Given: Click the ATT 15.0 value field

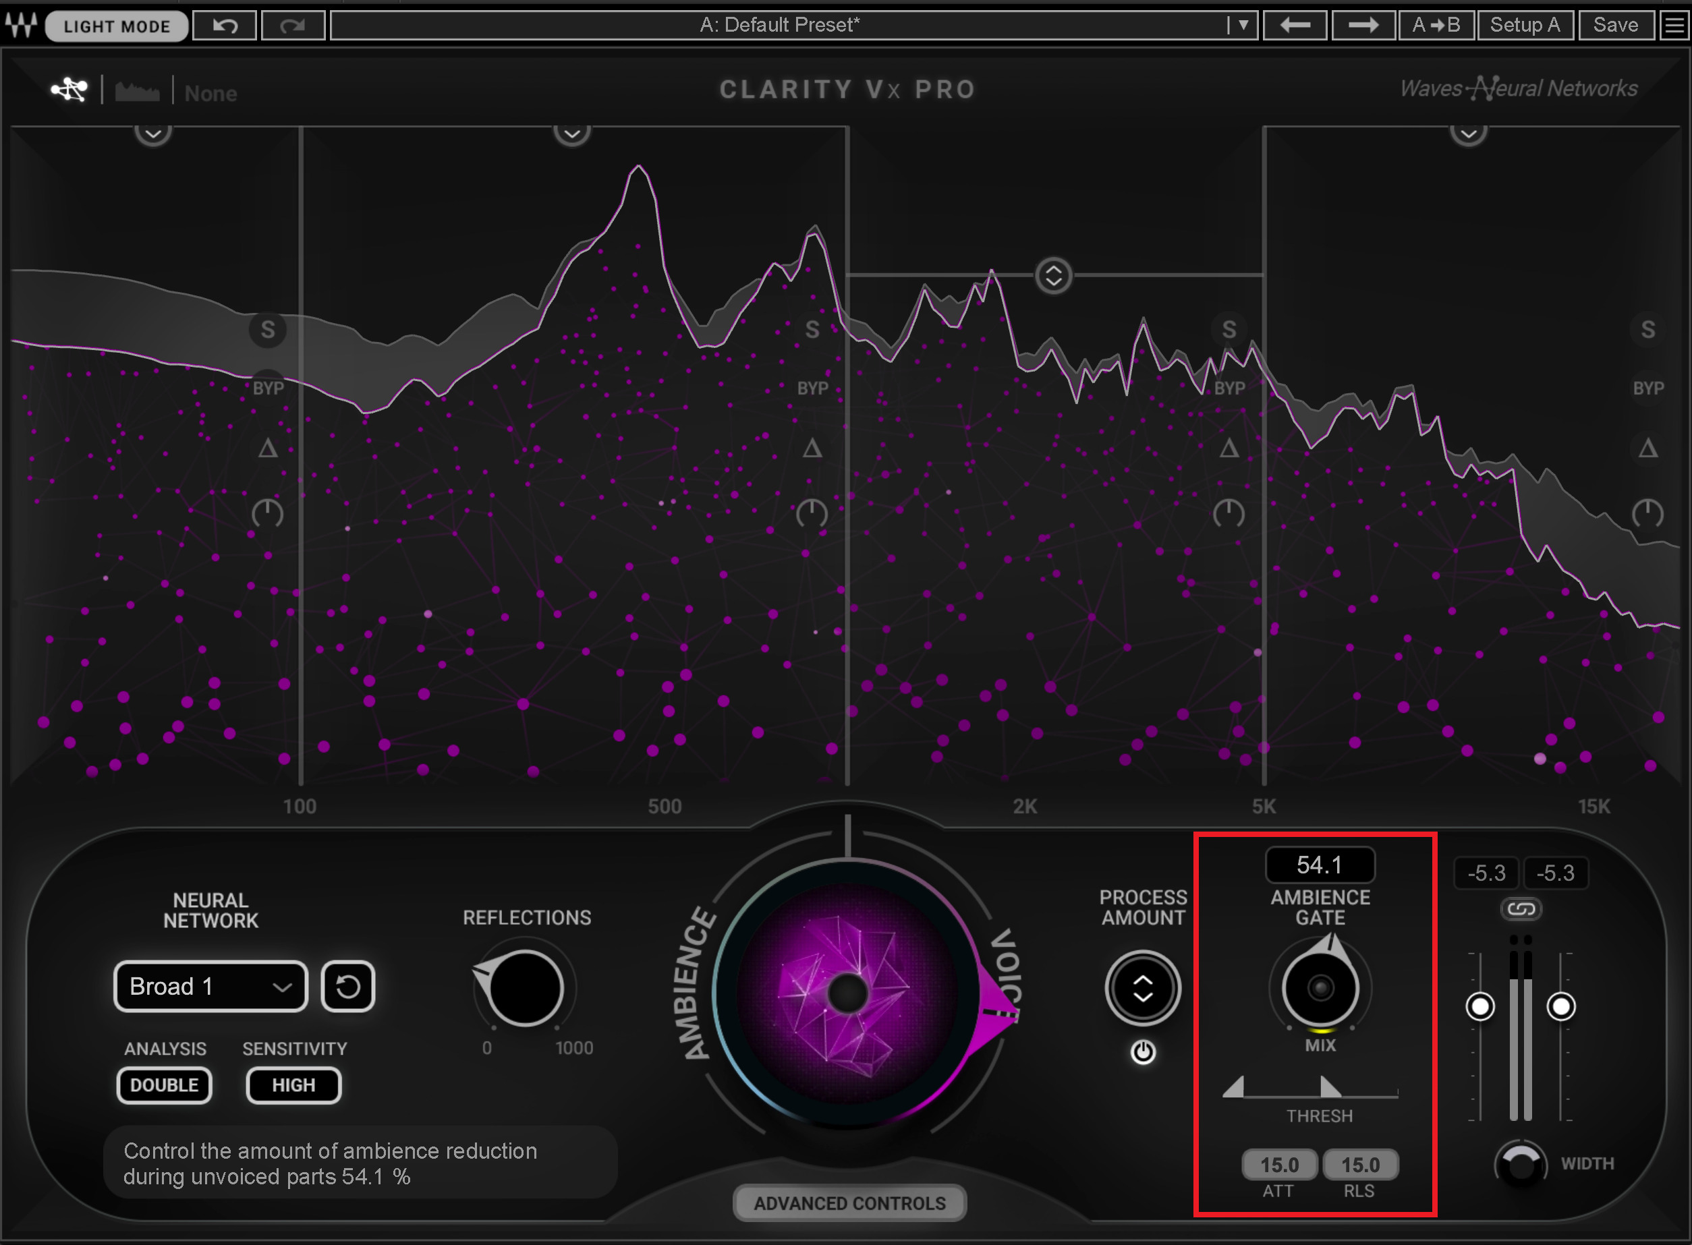Looking at the screenshot, I should [x=1280, y=1165].
